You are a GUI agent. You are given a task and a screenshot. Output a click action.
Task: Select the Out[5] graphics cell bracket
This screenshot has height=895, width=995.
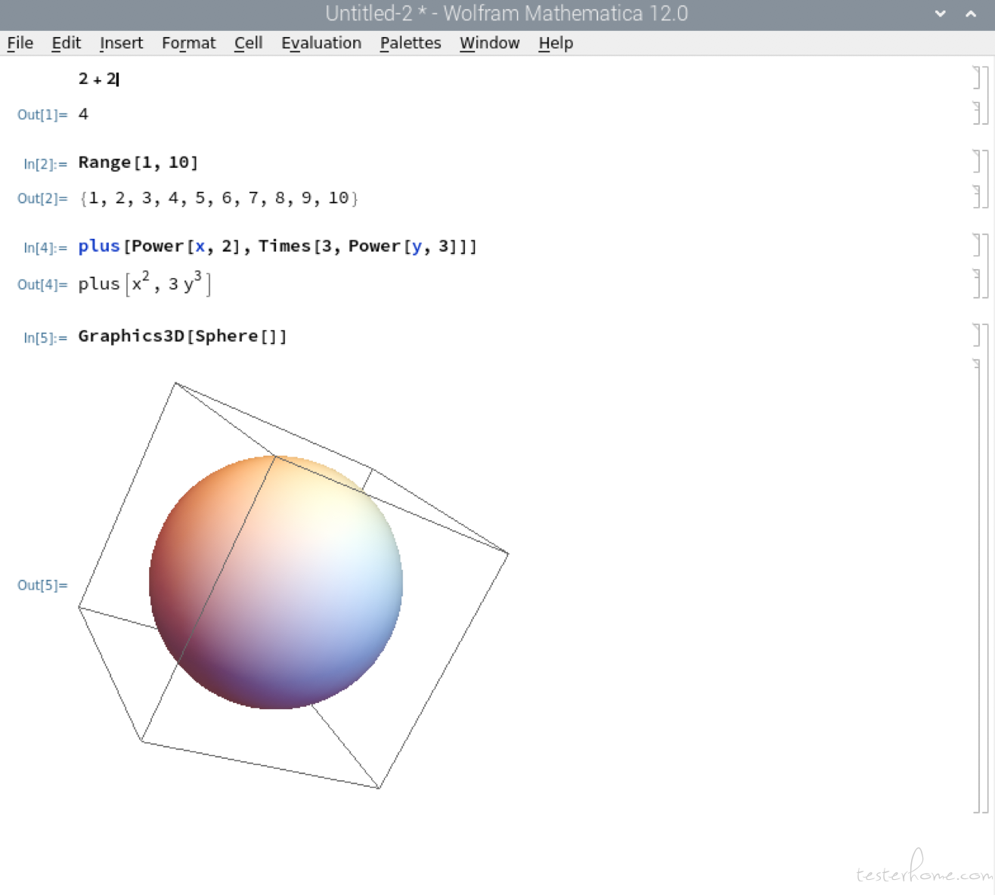coord(977,586)
